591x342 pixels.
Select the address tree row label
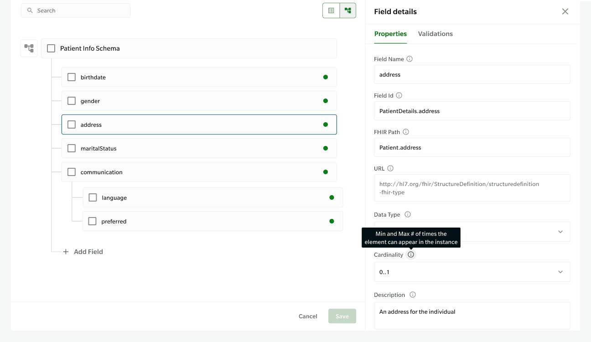pyautogui.click(x=91, y=125)
